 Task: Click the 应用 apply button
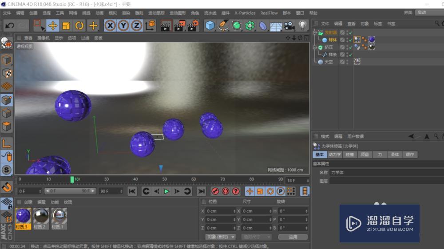(293, 237)
